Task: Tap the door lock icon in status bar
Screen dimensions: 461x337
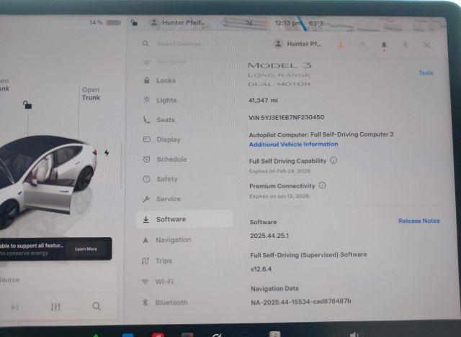Action: 134,22
